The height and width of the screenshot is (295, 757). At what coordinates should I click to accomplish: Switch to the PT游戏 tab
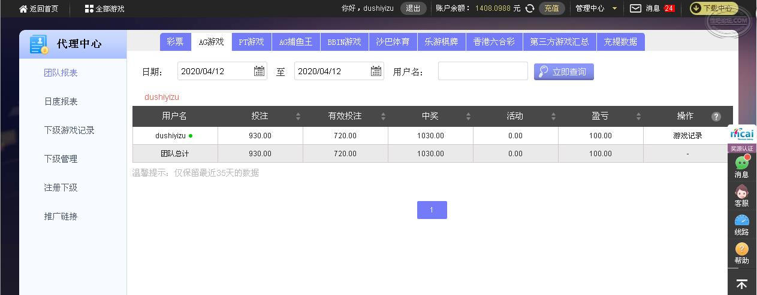point(251,42)
